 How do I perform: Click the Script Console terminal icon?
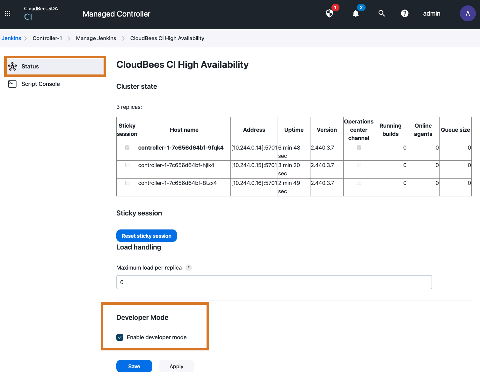12,84
